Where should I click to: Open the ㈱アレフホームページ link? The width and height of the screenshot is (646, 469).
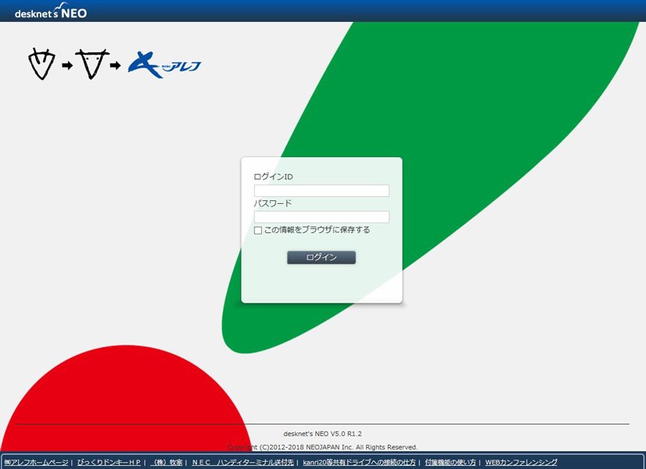click(x=36, y=463)
